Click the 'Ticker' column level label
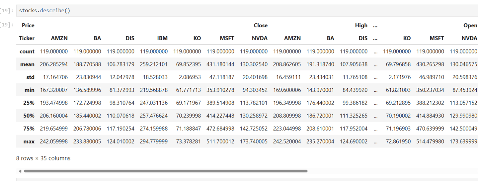The width and height of the screenshot is (478, 181). 27,38
